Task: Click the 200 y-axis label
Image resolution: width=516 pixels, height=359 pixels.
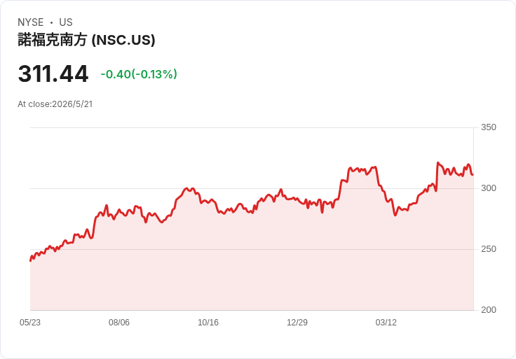Action: pyautogui.click(x=489, y=309)
